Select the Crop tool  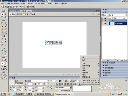(5, 17)
